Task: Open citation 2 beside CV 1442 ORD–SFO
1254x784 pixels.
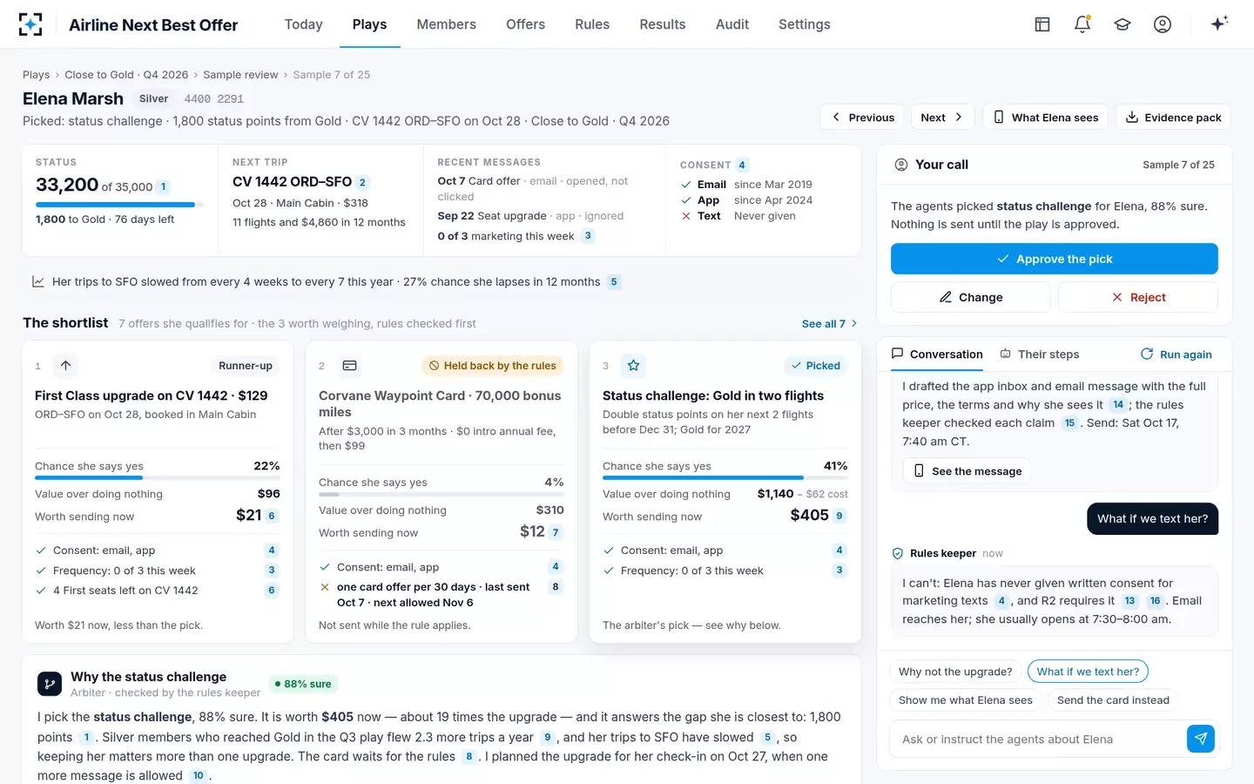Action: click(x=362, y=182)
